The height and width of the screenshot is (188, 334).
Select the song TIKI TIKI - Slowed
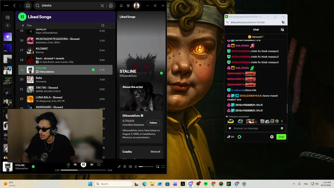point(65,89)
